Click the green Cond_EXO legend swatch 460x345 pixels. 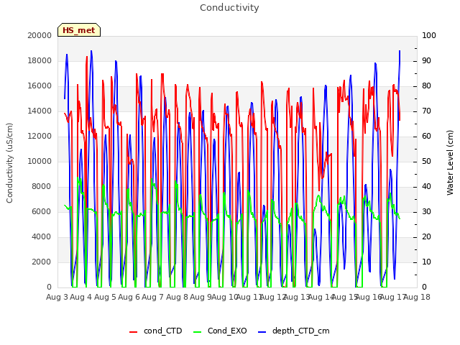[198, 331]
